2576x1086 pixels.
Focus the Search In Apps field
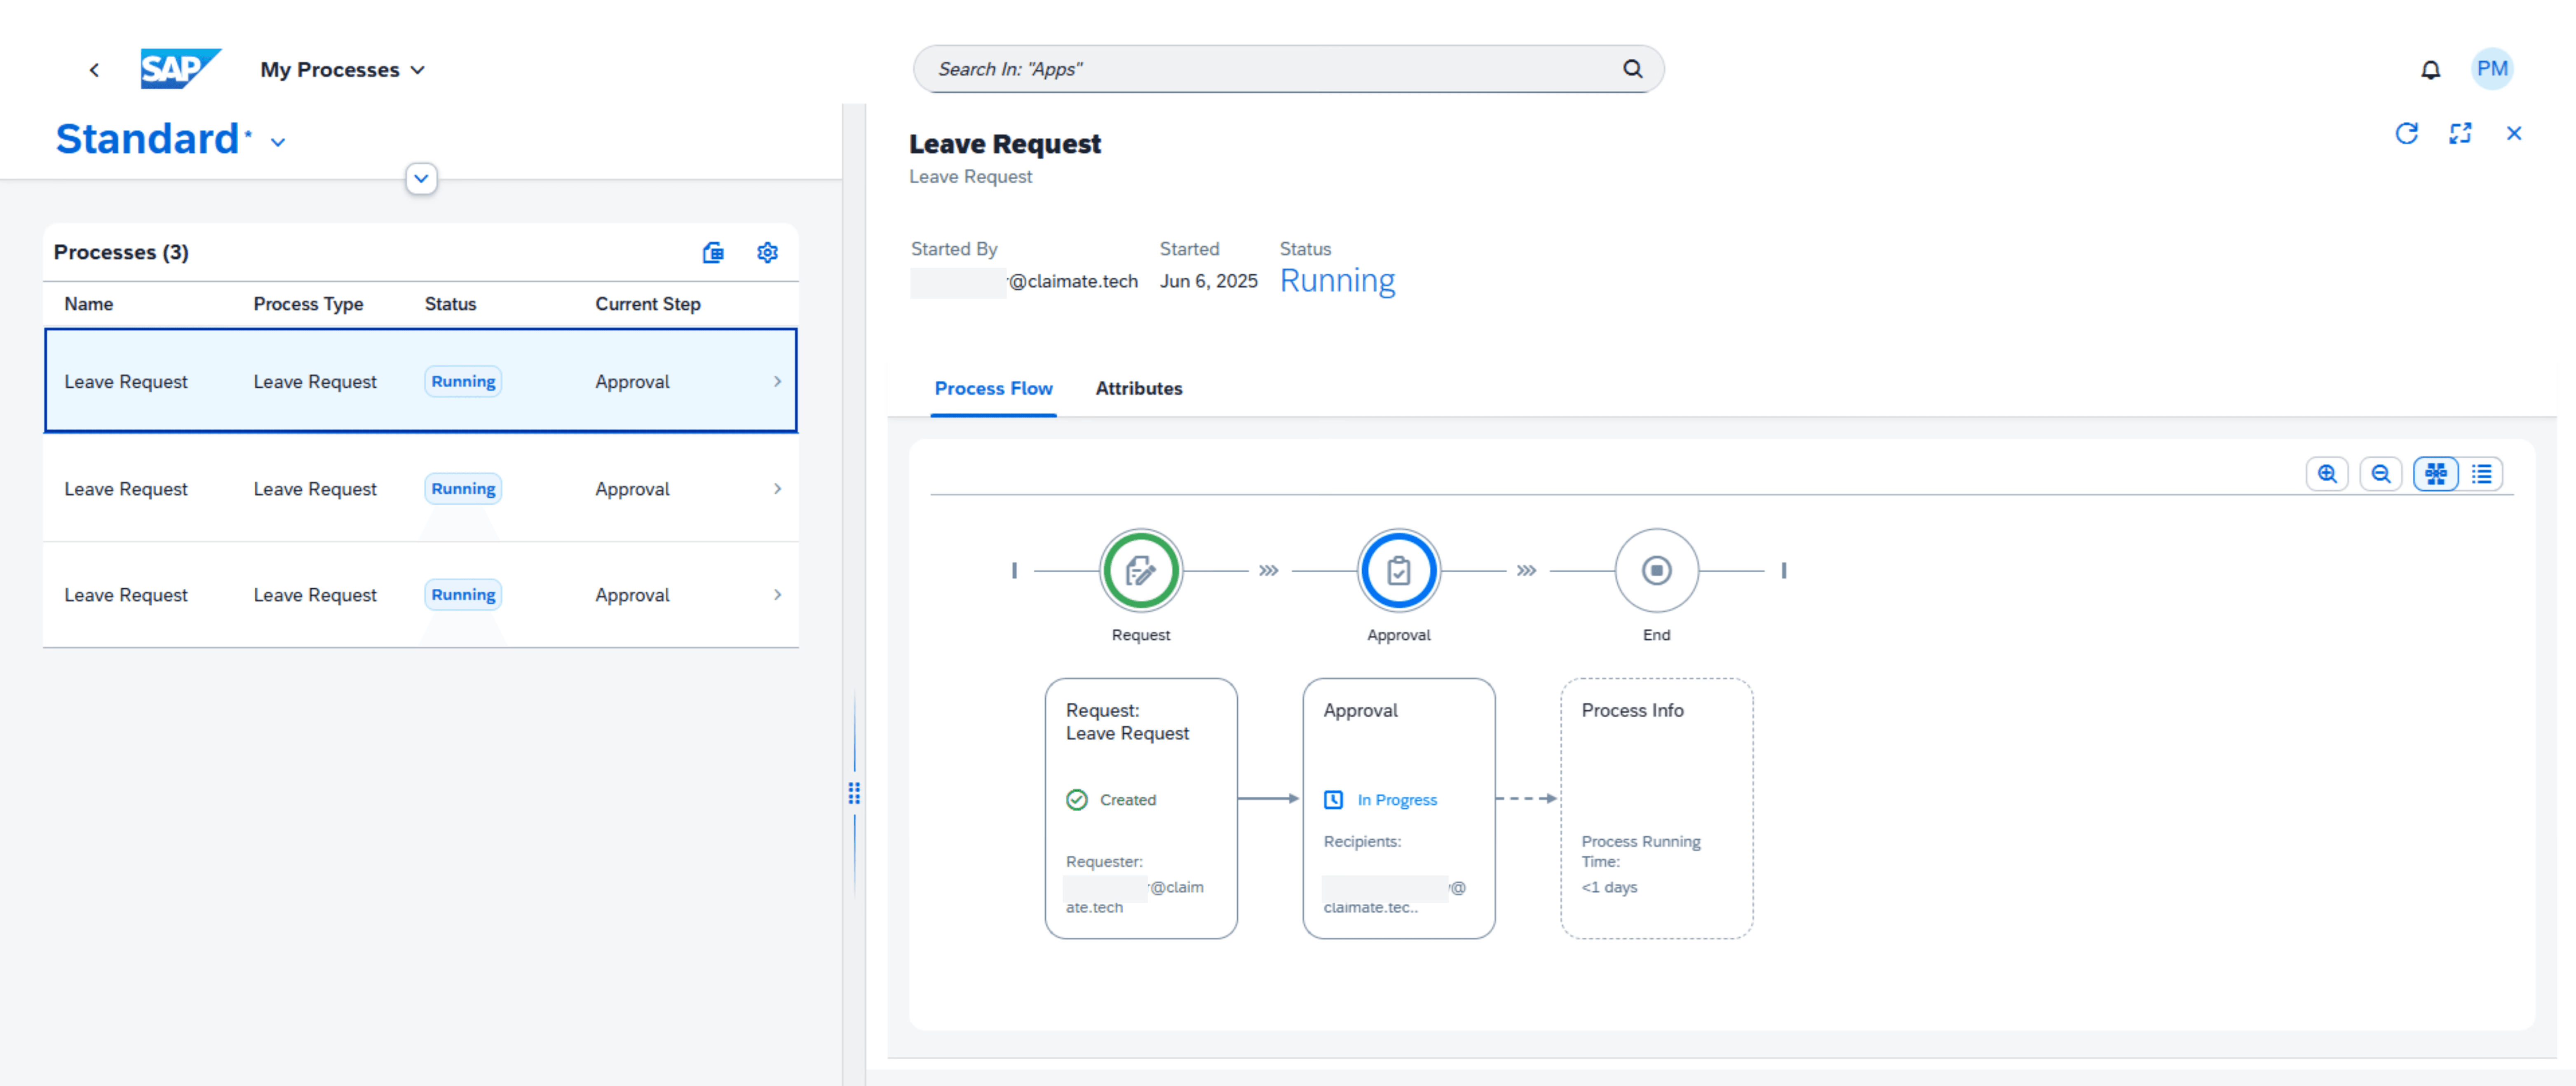[1288, 69]
